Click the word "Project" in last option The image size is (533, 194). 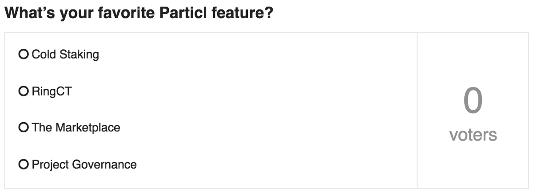[49, 165]
